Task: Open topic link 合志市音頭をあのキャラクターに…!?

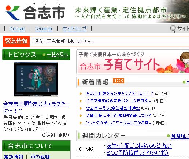Action: click(x=36, y=107)
